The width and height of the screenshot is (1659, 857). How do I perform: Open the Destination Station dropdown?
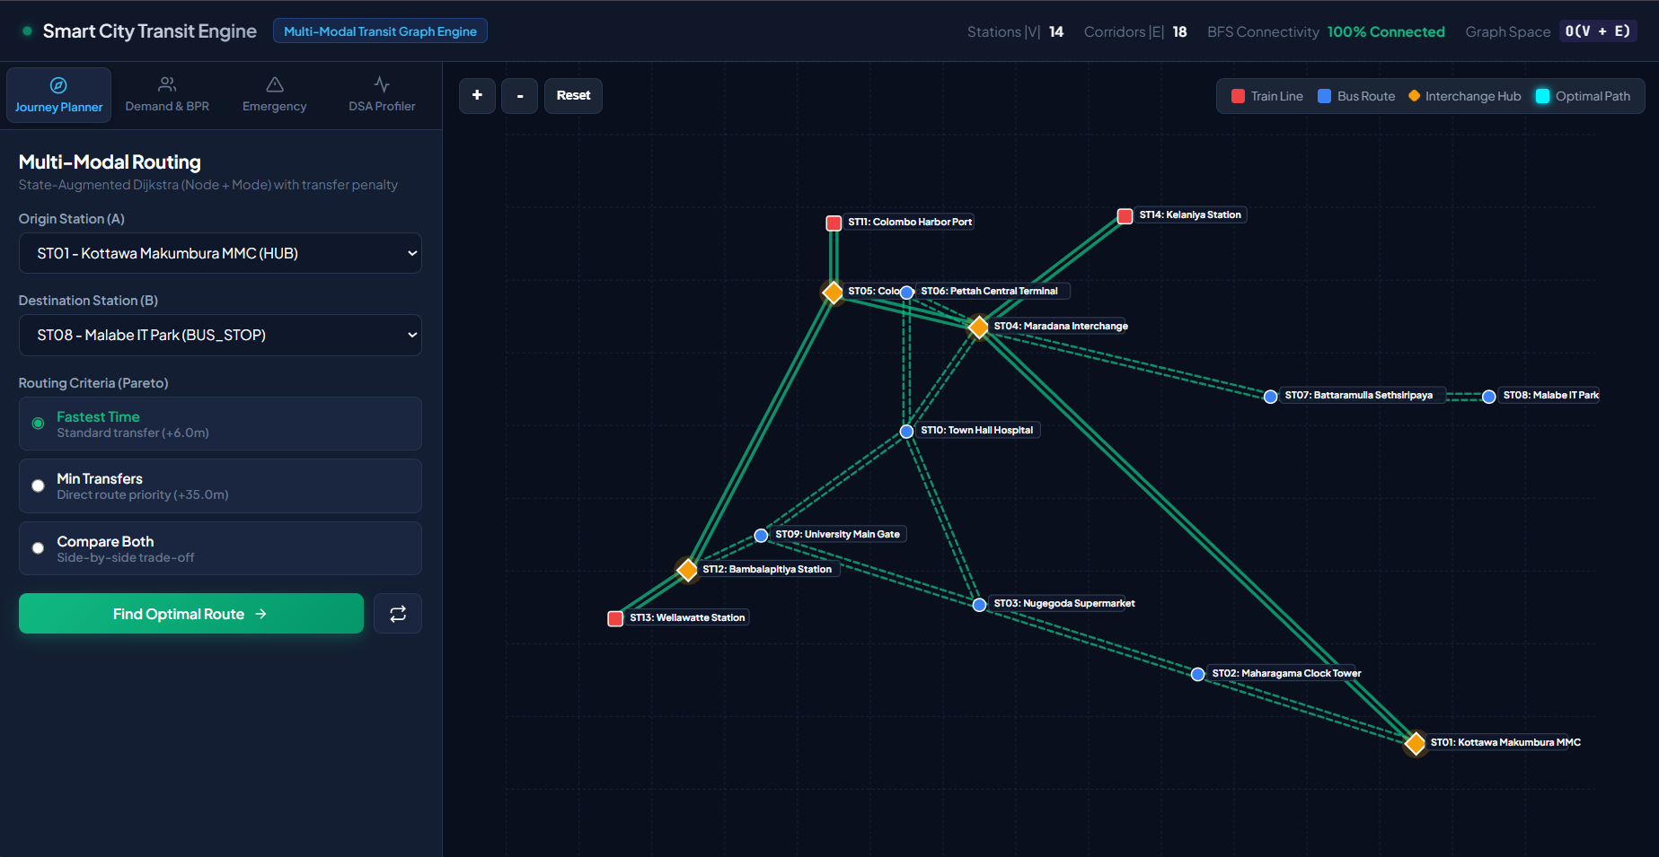(220, 335)
